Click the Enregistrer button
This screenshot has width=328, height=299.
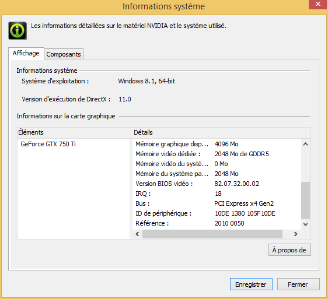point(251,284)
